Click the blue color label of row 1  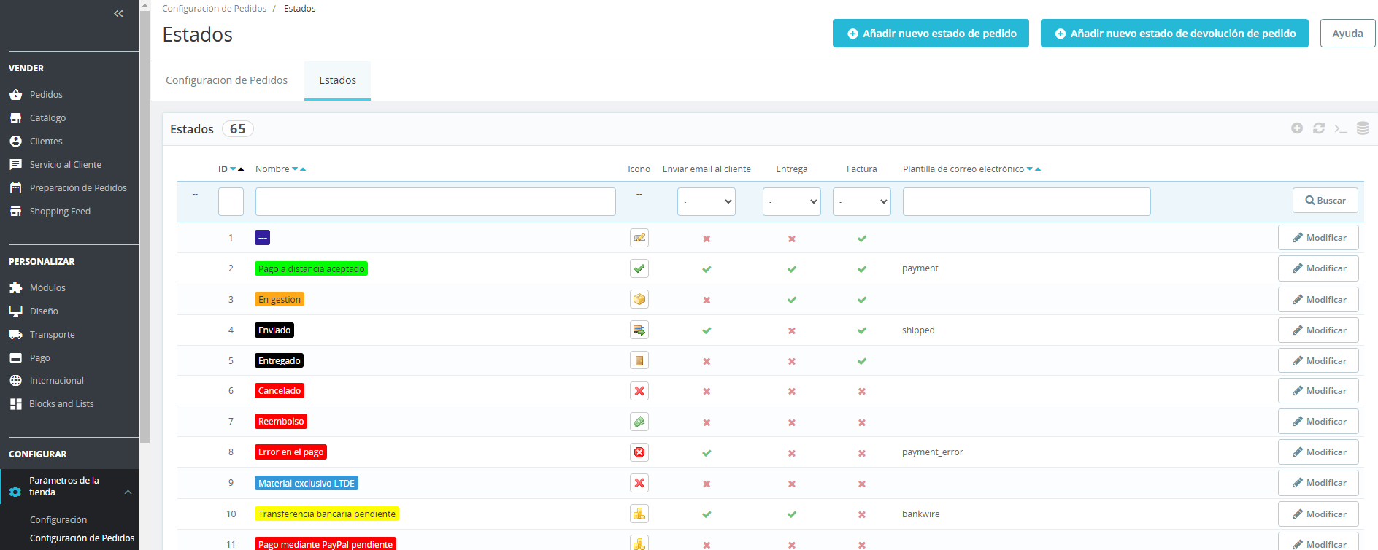263,238
